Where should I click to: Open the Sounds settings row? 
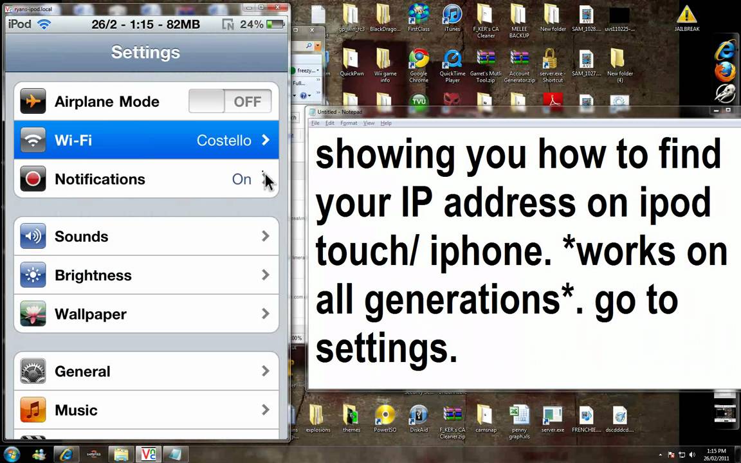click(147, 236)
